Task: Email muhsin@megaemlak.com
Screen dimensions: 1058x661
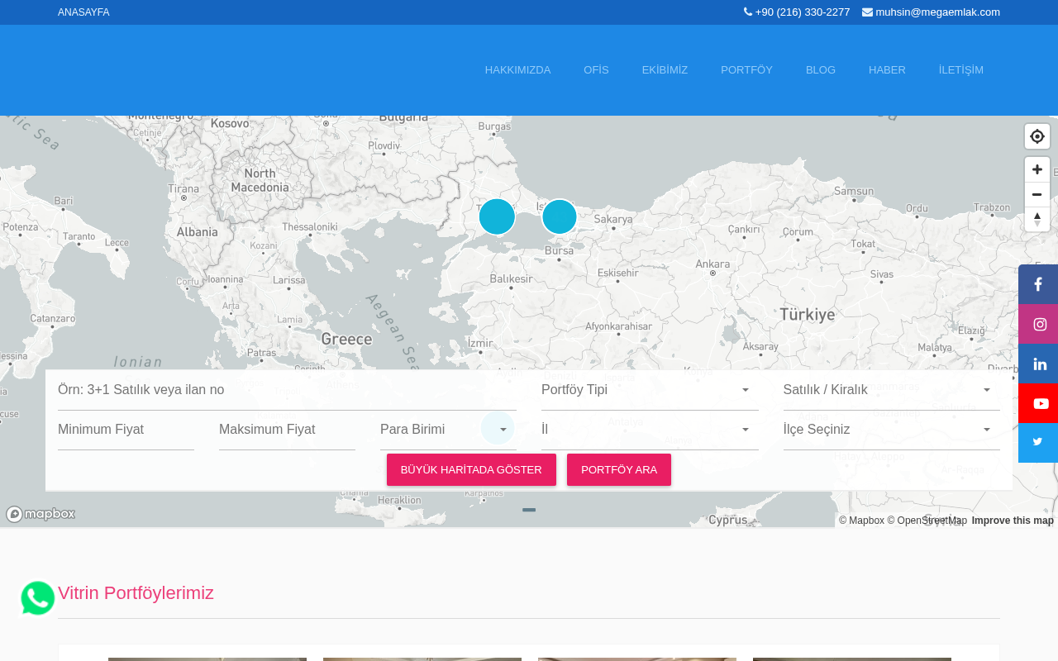Action: click(x=931, y=12)
